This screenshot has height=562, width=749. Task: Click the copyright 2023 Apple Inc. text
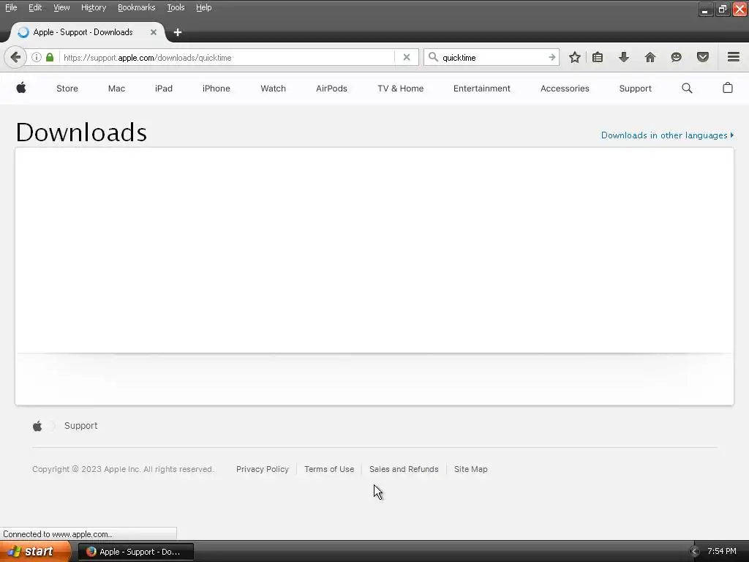pyautogui.click(x=123, y=469)
